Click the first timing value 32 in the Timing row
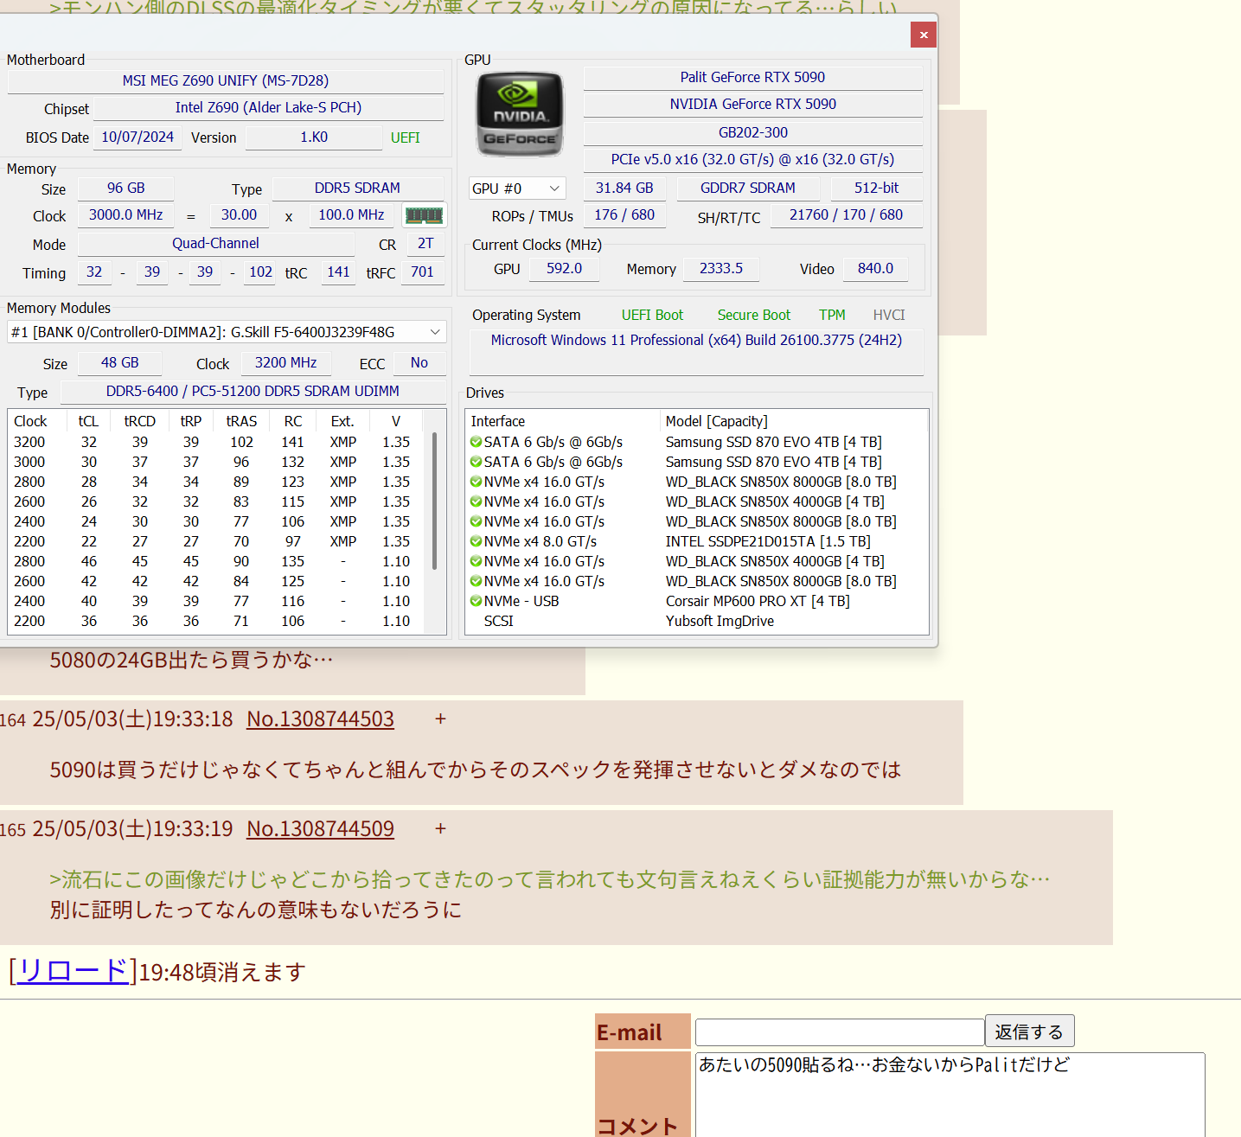The width and height of the screenshot is (1241, 1137). (94, 271)
